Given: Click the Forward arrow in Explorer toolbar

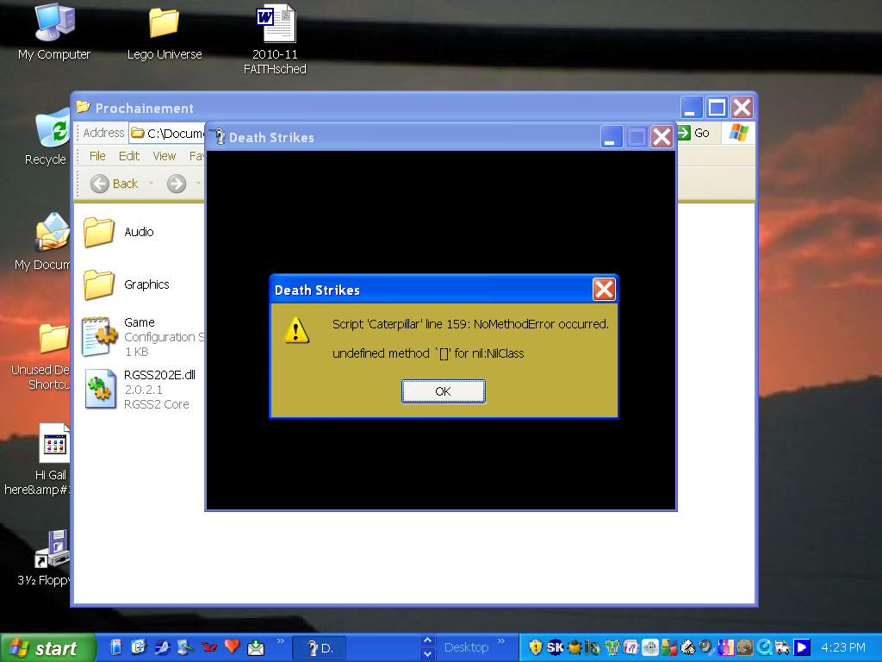Looking at the screenshot, I should point(177,184).
